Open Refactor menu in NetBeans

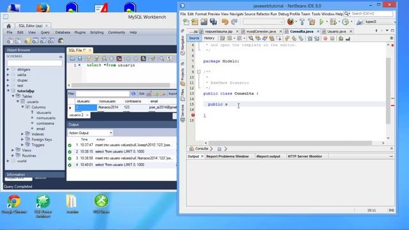(x=263, y=14)
